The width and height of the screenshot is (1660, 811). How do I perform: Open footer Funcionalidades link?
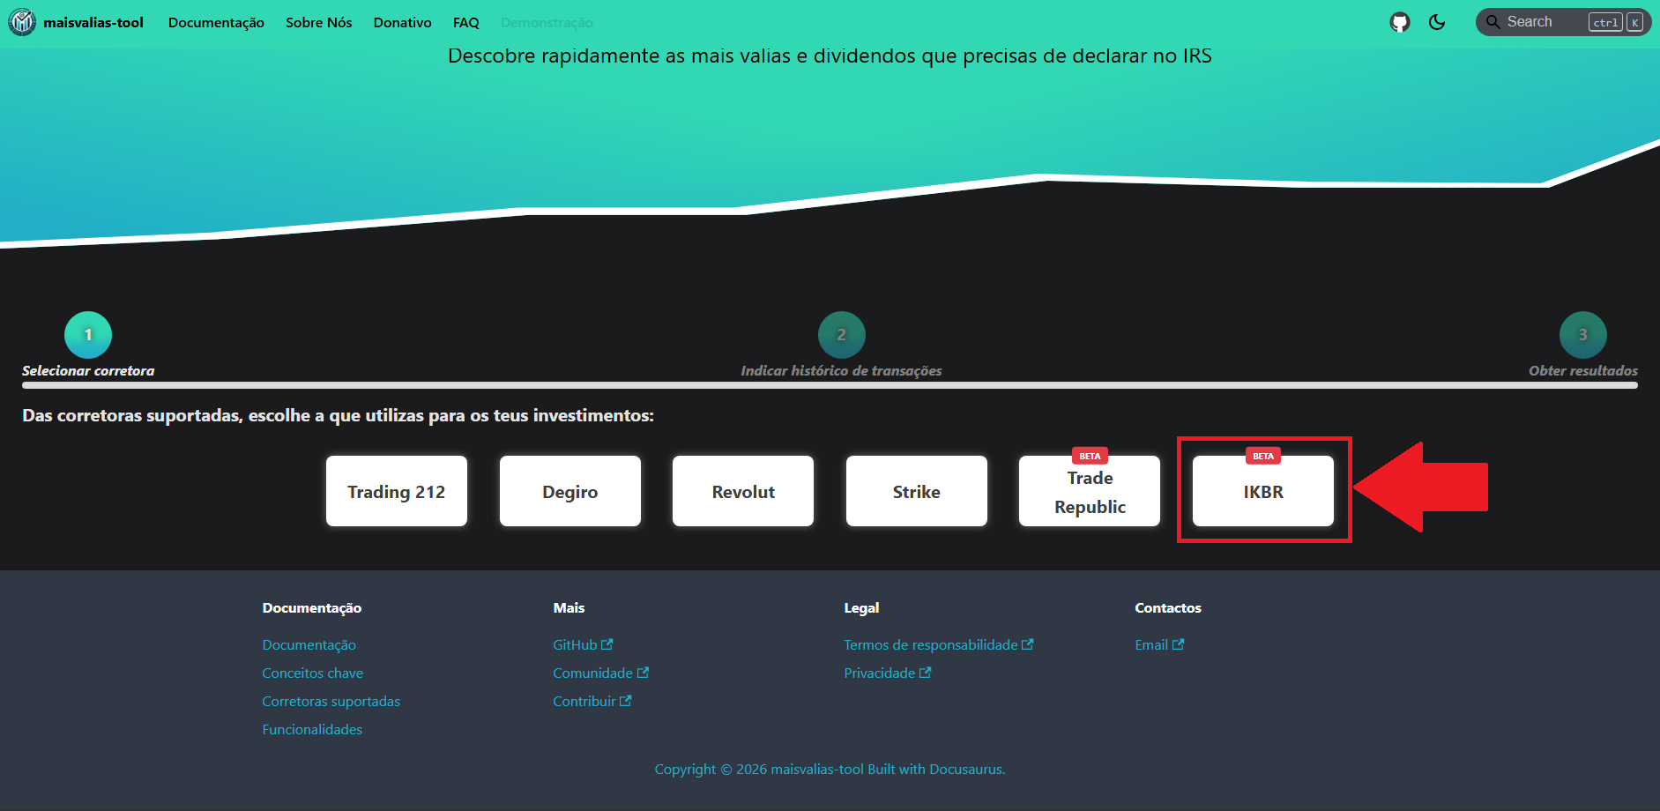312,730
